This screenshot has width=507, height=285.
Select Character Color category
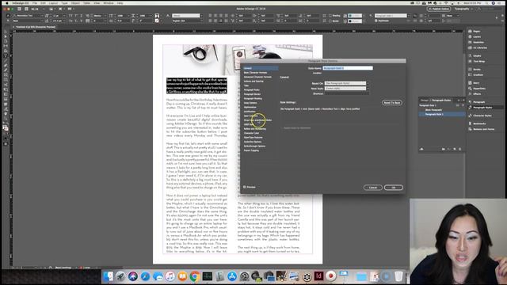click(x=252, y=133)
